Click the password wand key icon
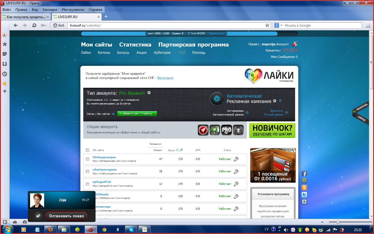Image resolution: width=374 pixels, height=234 pixels. 43,25
